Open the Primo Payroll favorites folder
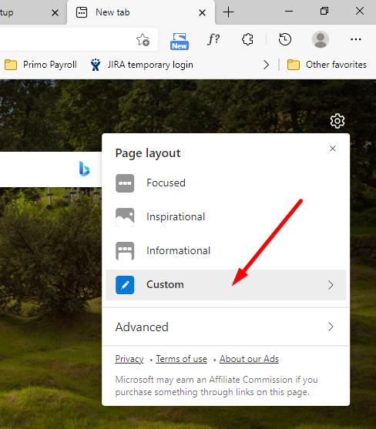This screenshot has width=376, height=429. tap(41, 65)
